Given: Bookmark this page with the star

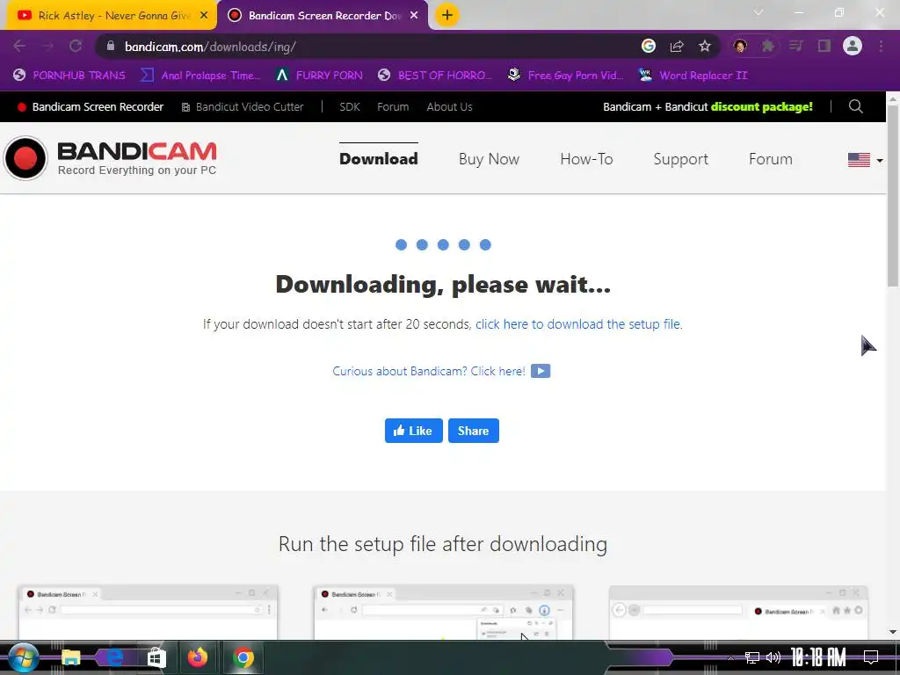Looking at the screenshot, I should click(x=705, y=46).
